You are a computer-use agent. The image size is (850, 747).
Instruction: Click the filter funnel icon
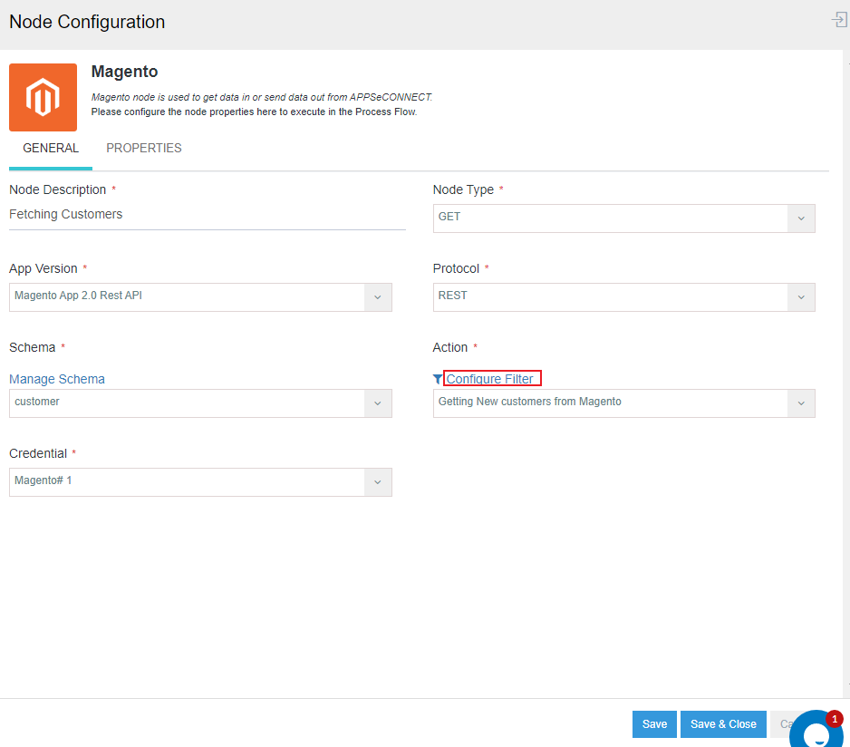coord(438,379)
